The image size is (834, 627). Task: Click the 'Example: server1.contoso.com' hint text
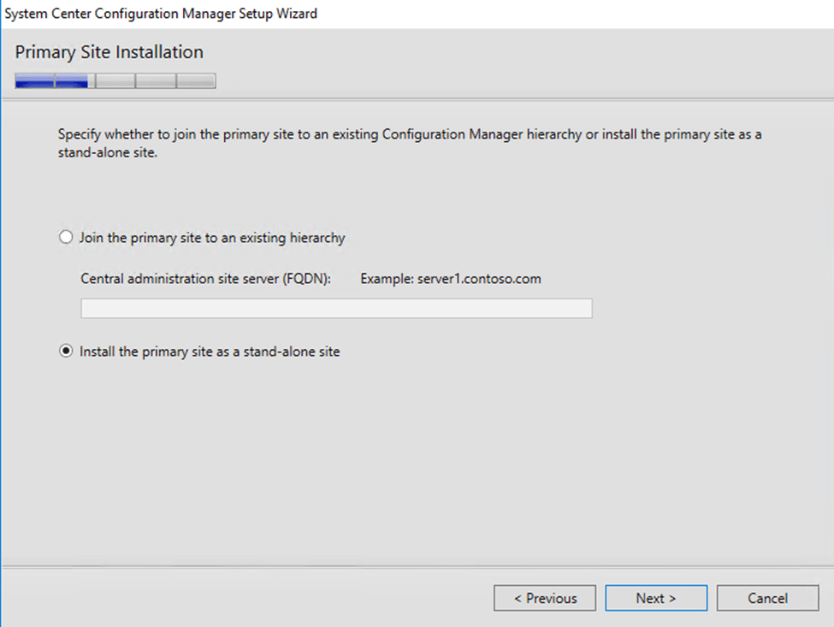pos(451,279)
